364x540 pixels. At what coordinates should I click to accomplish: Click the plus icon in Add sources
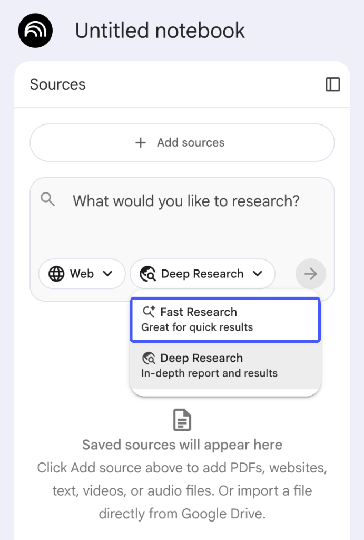point(141,143)
